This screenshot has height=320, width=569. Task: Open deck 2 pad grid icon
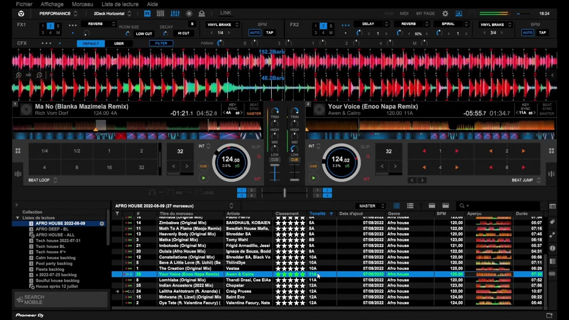click(551, 151)
